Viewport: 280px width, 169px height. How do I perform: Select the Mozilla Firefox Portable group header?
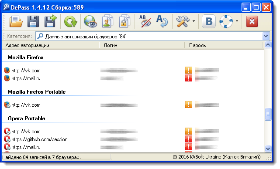(37, 92)
